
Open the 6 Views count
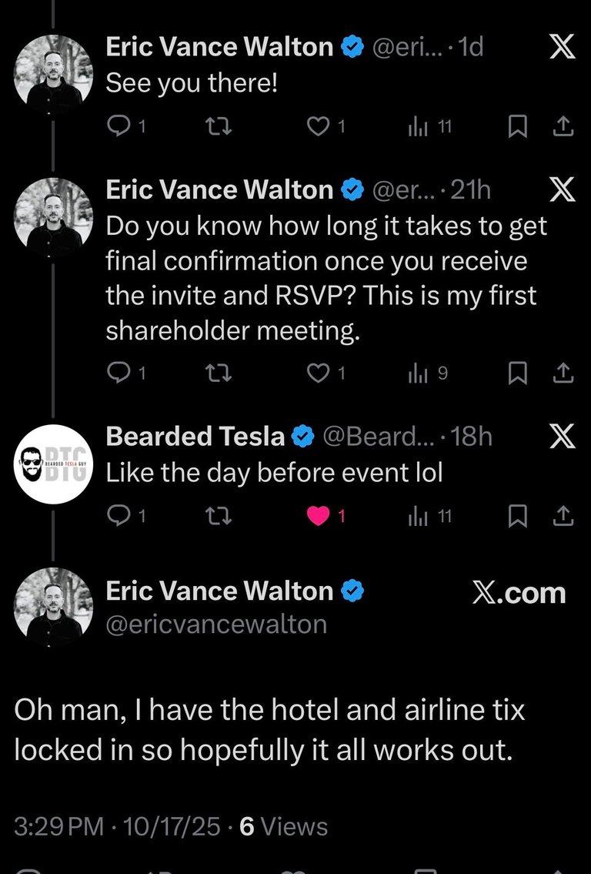click(x=283, y=827)
